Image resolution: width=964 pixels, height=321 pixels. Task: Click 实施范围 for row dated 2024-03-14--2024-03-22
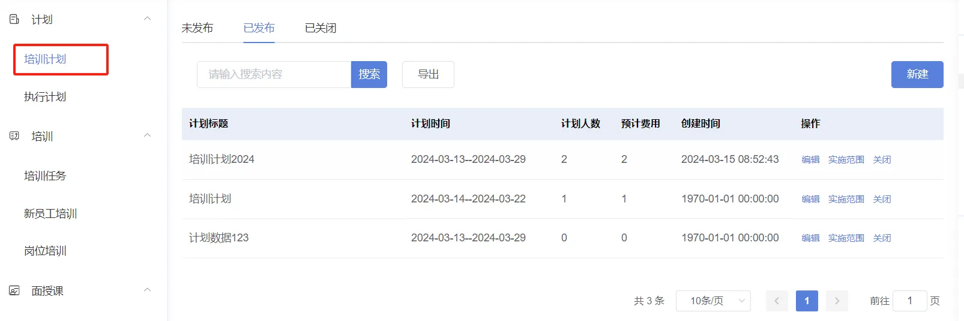[x=846, y=199]
